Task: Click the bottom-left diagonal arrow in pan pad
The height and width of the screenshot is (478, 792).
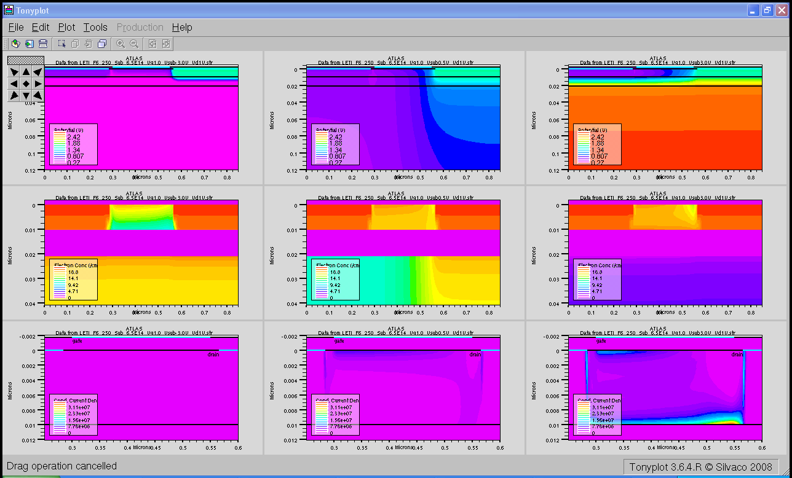Action: pos(14,95)
